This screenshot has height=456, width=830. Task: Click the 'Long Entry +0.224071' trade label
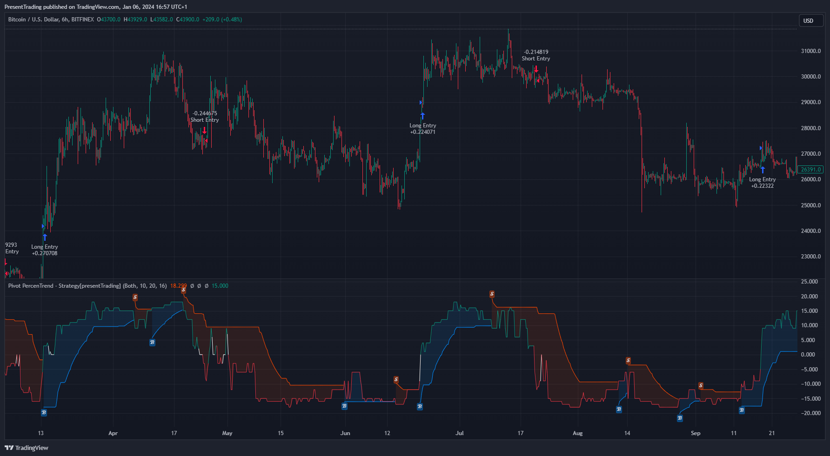click(x=423, y=129)
